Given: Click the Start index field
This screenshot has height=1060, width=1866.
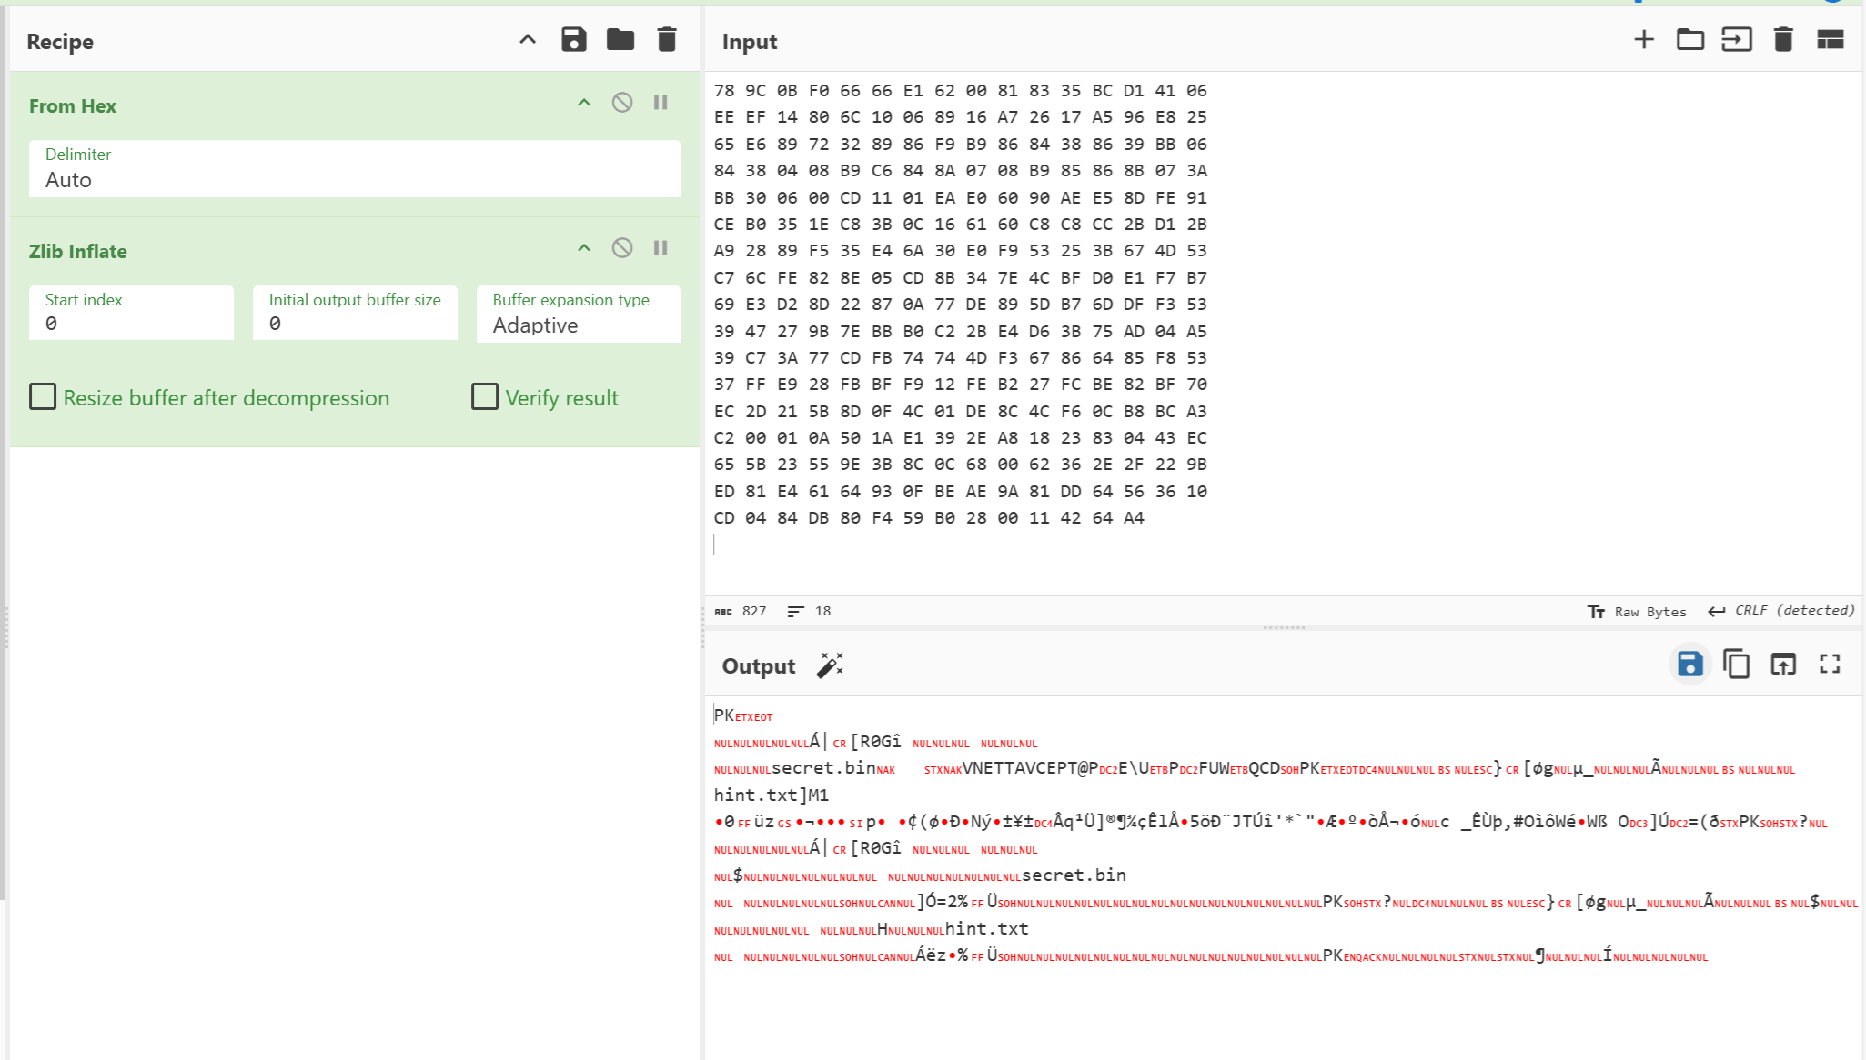Looking at the screenshot, I should click(x=131, y=315).
